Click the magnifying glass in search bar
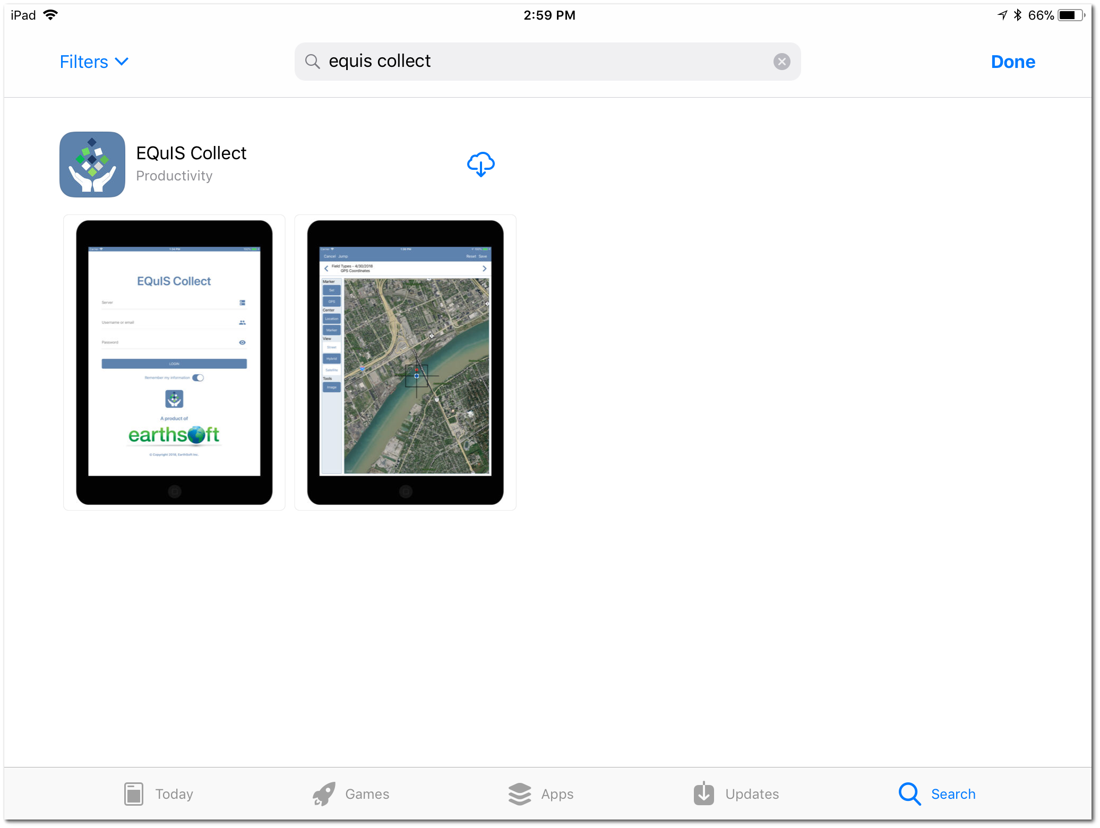 pos(312,62)
